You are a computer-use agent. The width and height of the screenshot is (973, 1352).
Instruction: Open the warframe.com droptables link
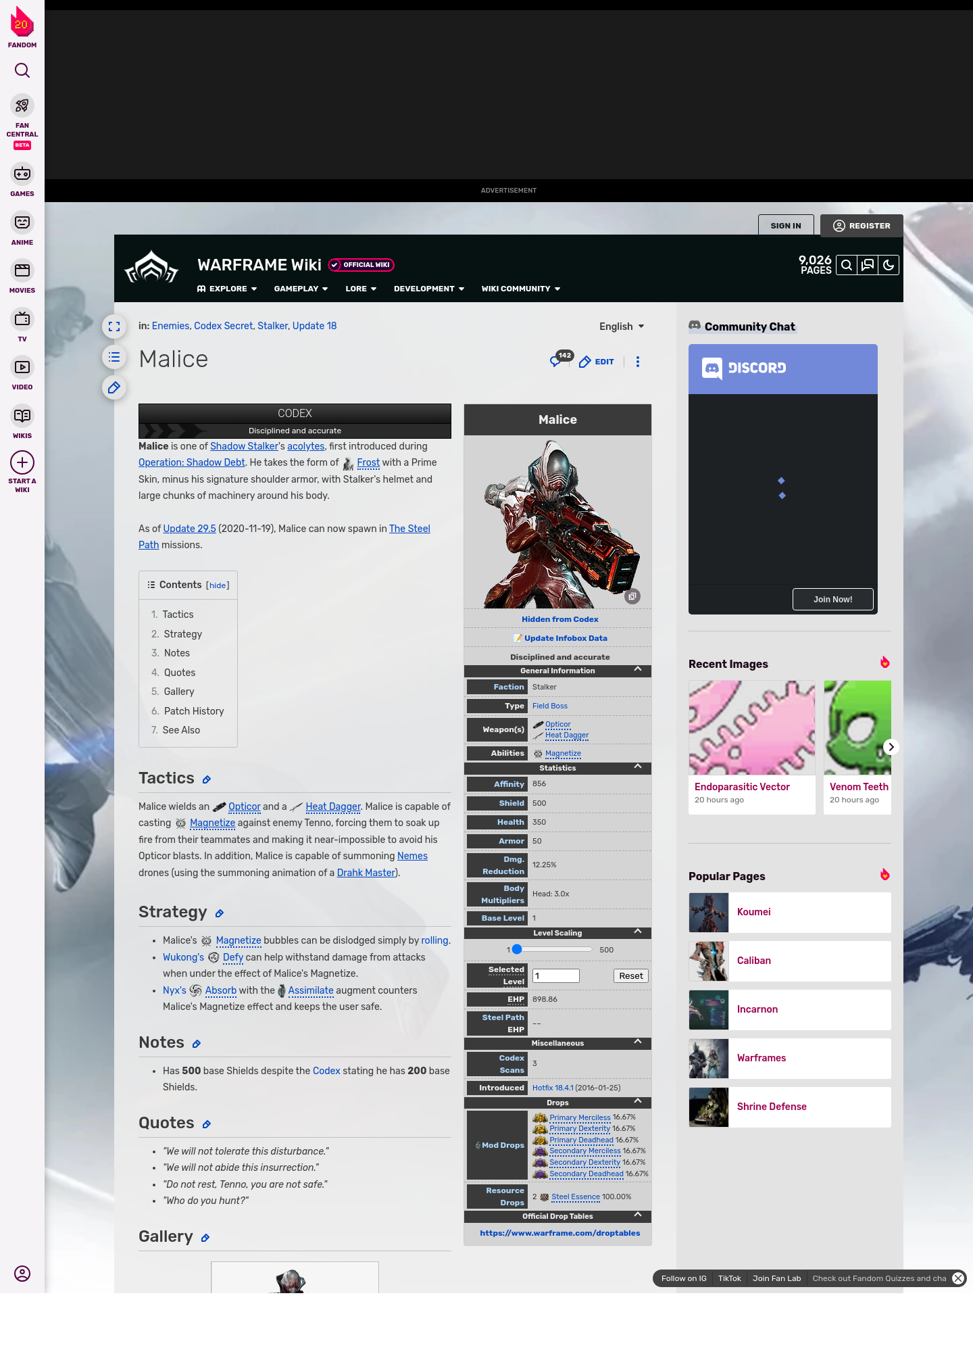point(560,1233)
